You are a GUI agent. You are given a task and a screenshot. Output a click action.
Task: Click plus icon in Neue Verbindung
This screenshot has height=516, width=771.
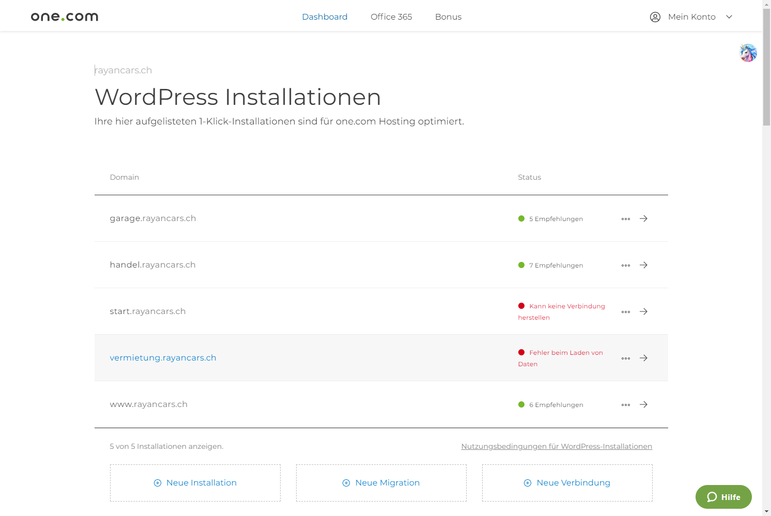point(528,483)
